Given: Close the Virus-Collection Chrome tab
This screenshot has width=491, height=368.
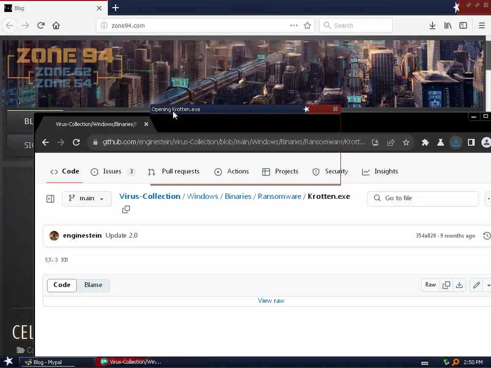Looking at the screenshot, I should tap(146, 124).
